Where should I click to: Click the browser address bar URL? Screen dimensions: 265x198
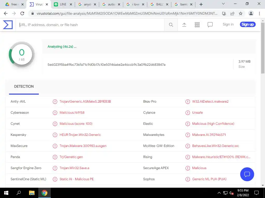pos(127,13)
